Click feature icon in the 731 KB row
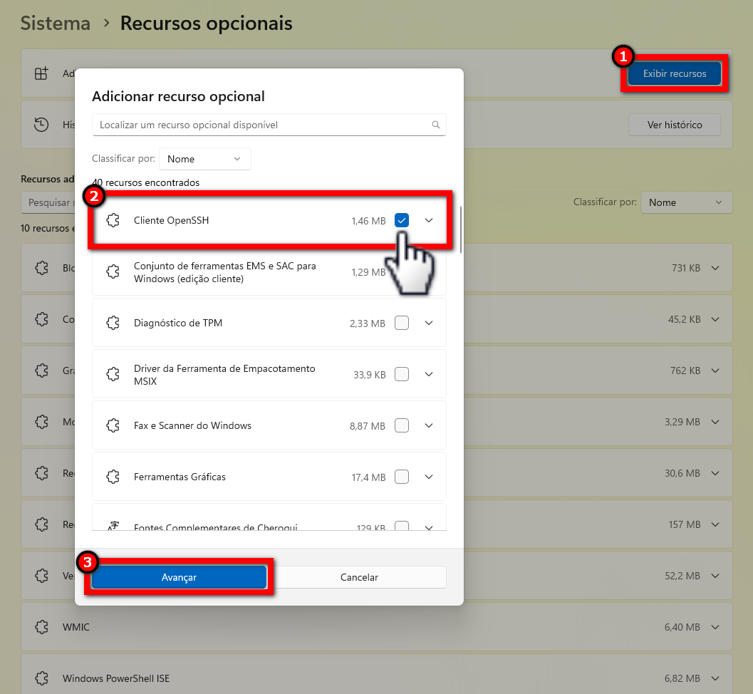Image resolution: width=753 pixels, height=694 pixels. [x=42, y=268]
